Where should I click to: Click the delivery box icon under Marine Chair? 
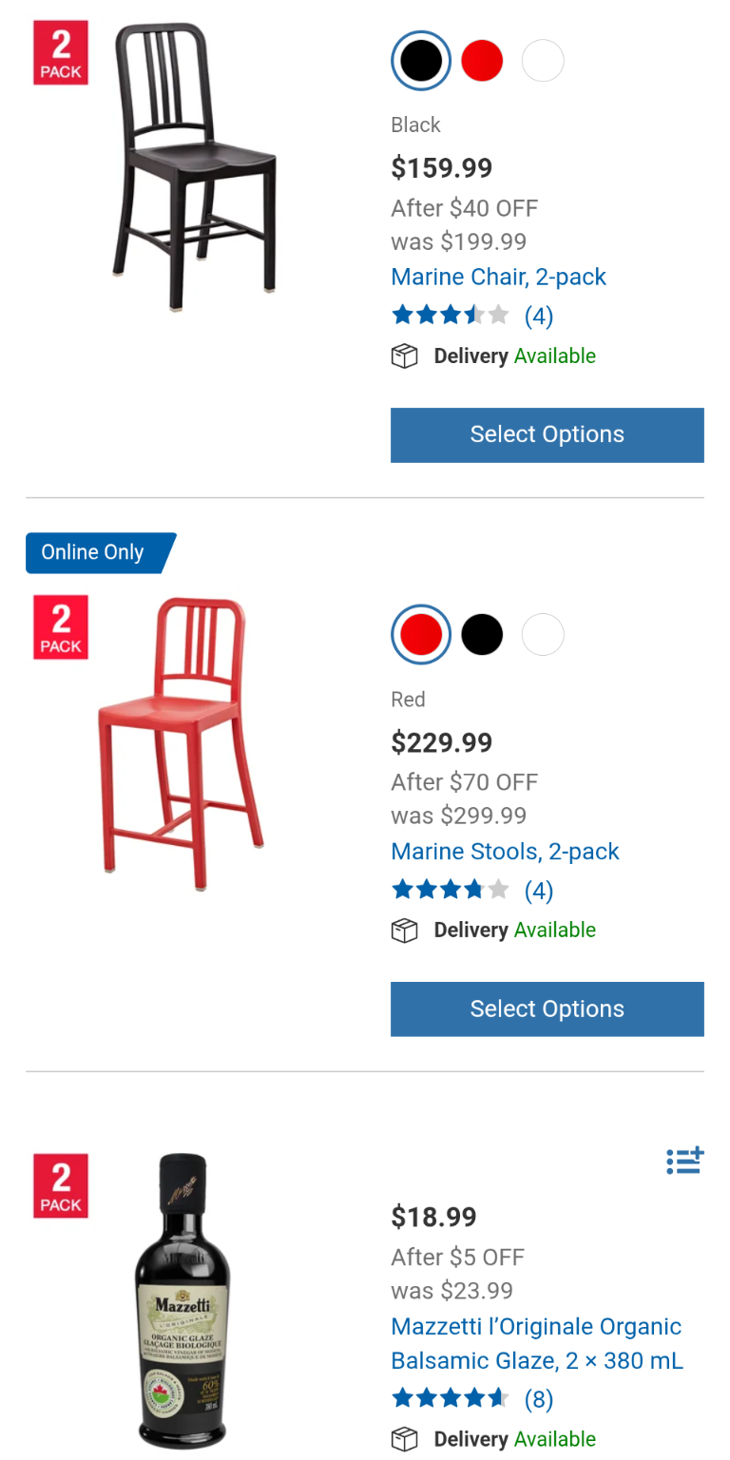click(405, 356)
